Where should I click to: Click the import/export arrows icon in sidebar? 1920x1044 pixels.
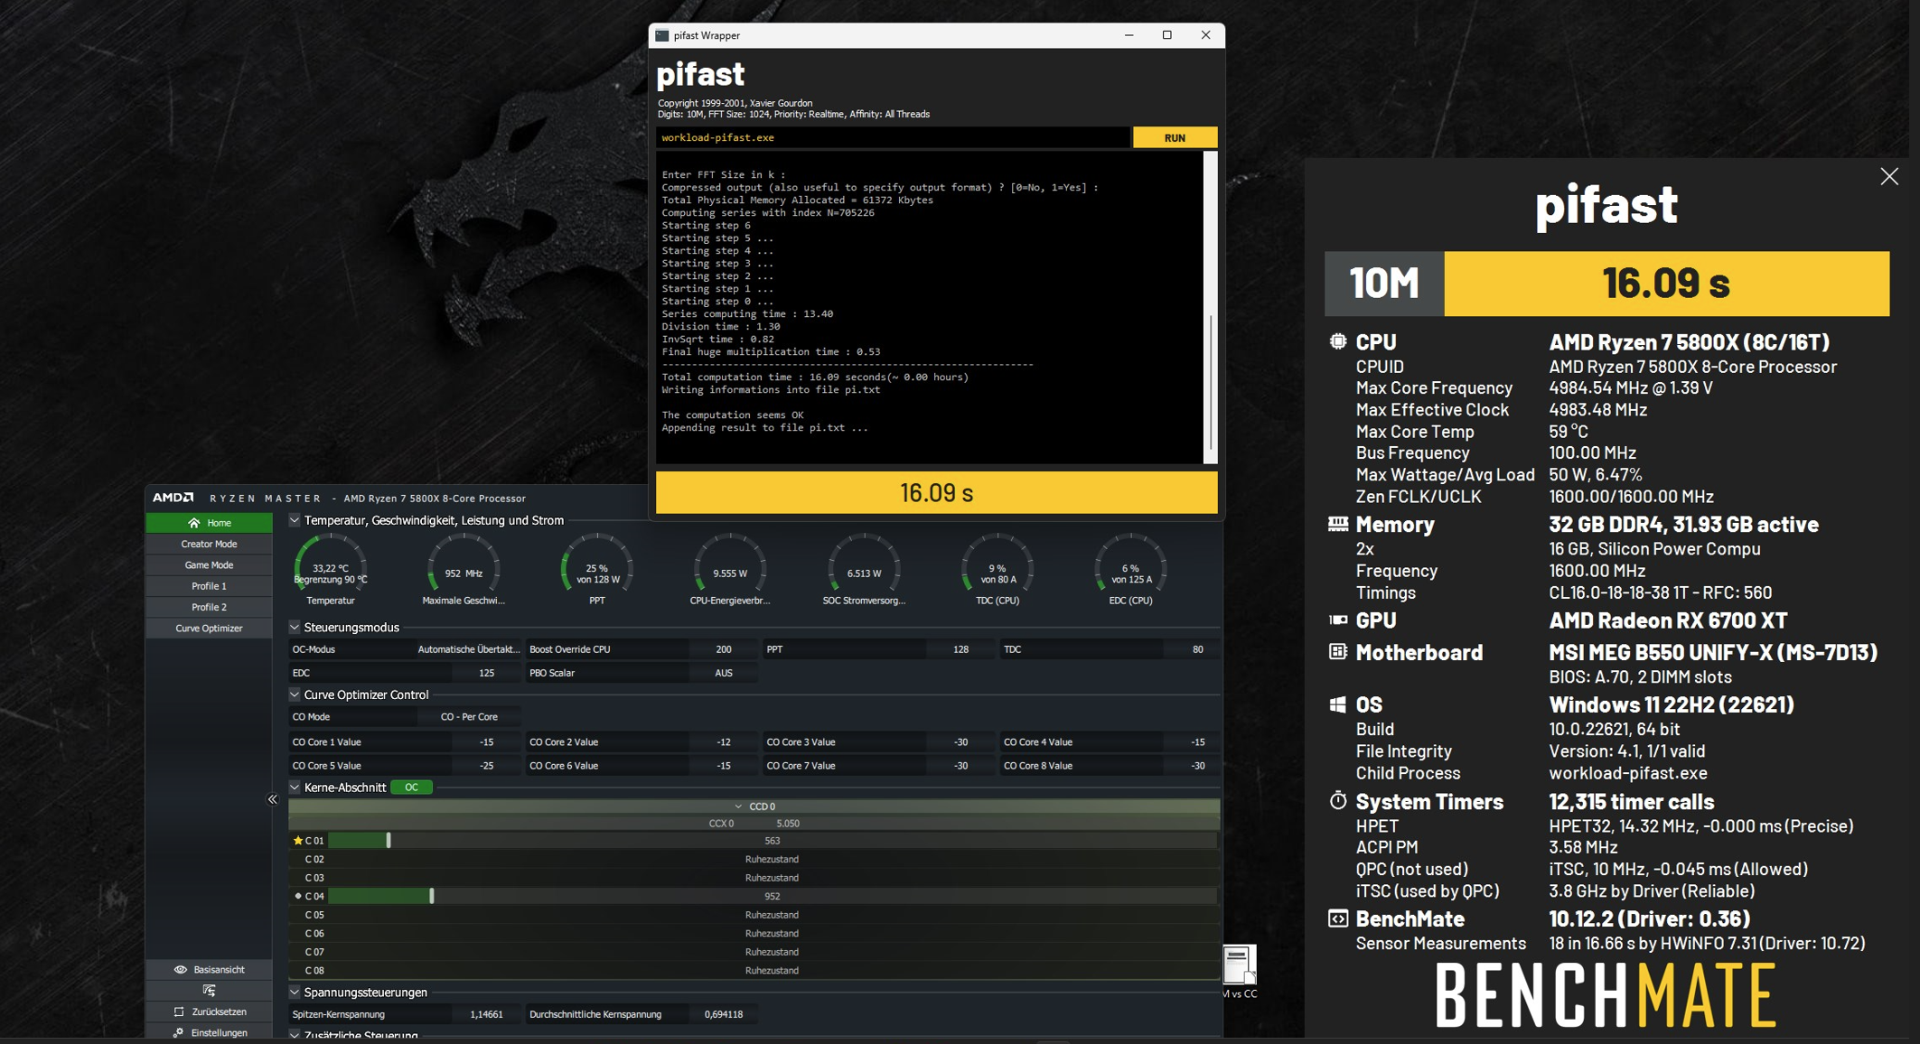(209, 991)
